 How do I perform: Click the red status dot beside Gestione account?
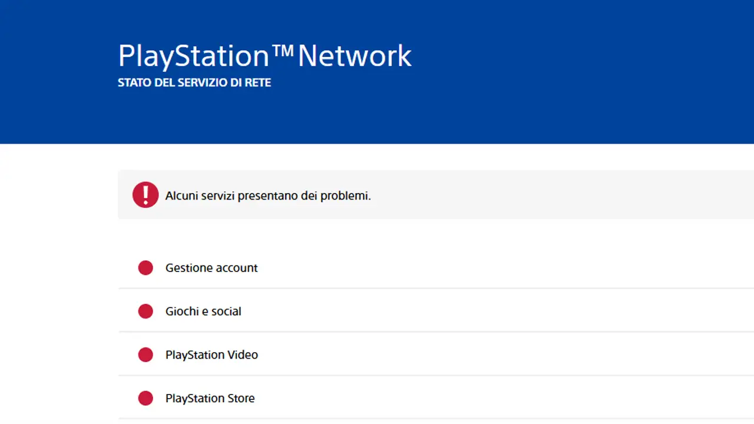pyautogui.click(x=145, y=268)
